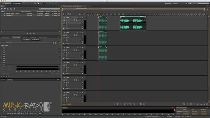Viewport: 210px width, 118px height.
Task: Show EQ section in track controls
Action: (70, 14)
